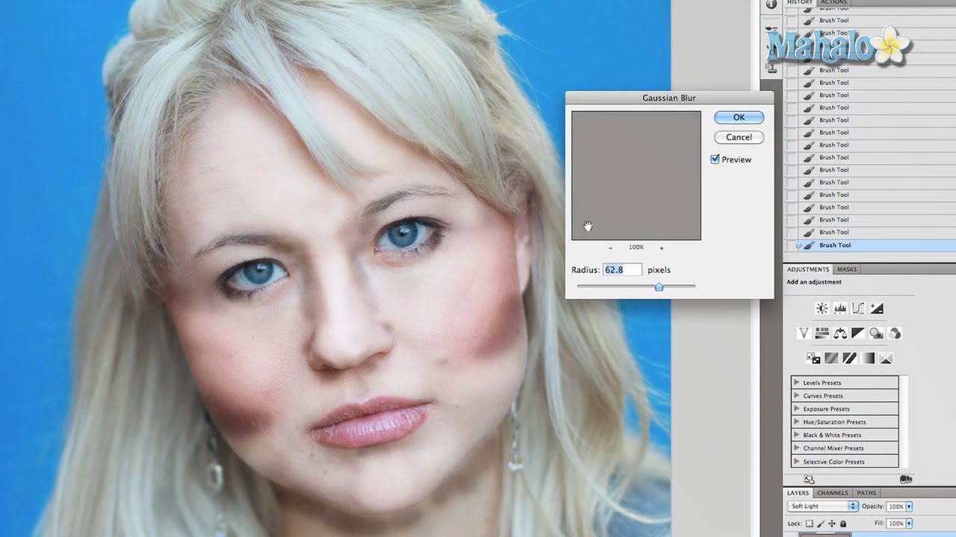This screenshot has height=537, width=956.
Task: Add a Levels adjustment layer
Action: coord(840,308)
